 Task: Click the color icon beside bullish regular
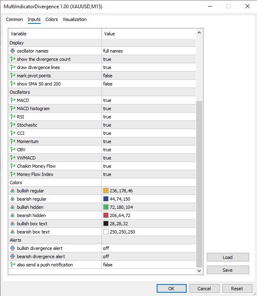click(x=12, y=191)
